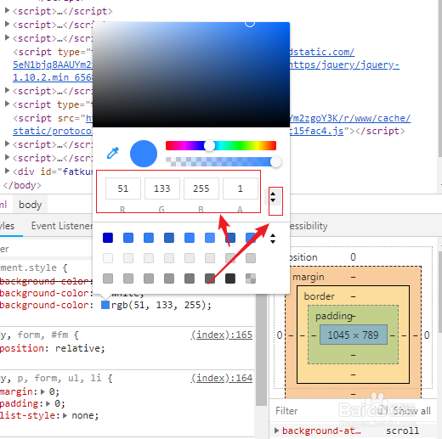Click the margin label in box model
442x439 pixels.
point(309,277)
